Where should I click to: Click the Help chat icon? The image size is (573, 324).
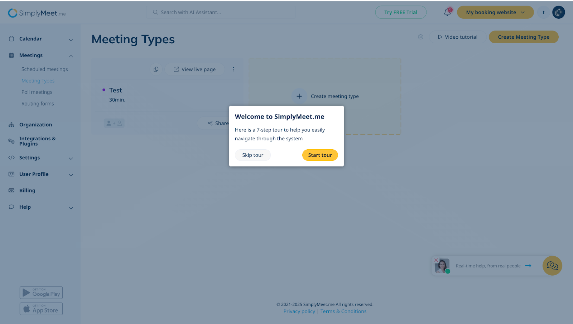tap(11, 207)
